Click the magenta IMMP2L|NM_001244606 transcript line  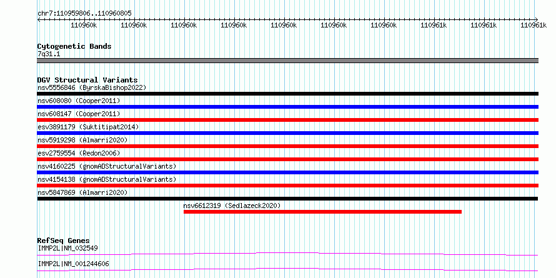[x=287, y=269]
